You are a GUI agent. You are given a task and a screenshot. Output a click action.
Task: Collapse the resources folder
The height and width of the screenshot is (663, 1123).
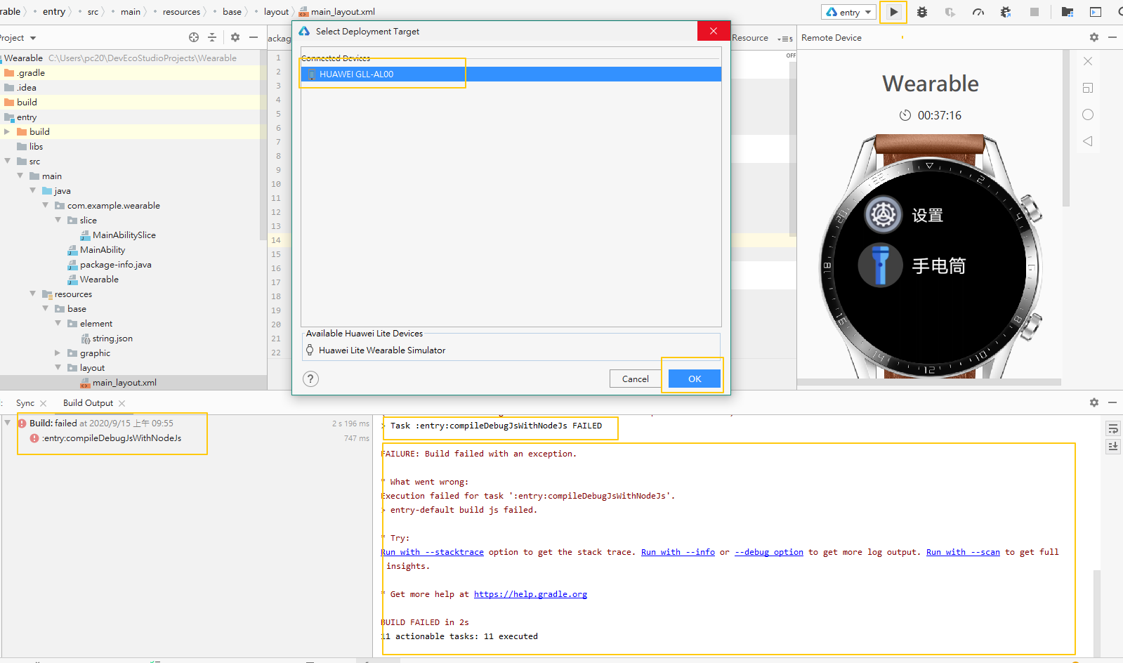click(x=32, y=294)
